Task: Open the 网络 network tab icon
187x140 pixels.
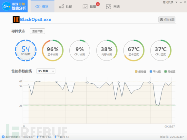Action: [109, 7]
